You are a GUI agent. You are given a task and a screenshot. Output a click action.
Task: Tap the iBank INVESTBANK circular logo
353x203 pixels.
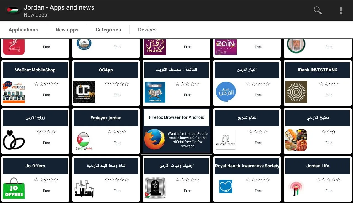point(296,92)
